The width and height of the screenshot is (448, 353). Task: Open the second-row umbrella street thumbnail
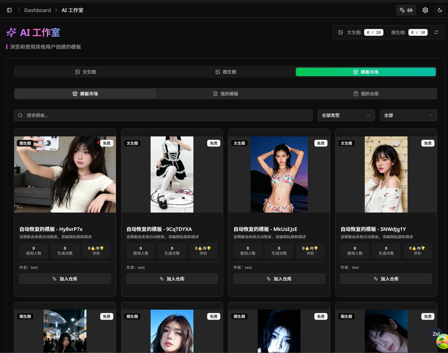click(x=65, y=331)
